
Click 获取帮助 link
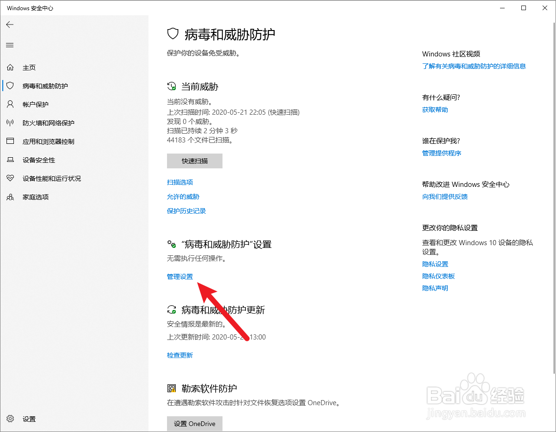coord(435,110)
